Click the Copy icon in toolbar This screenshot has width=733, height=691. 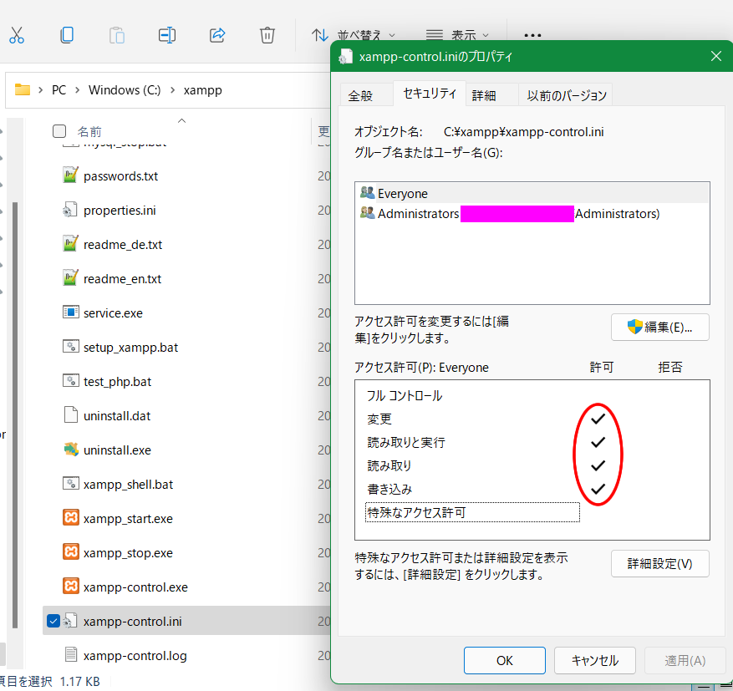(67, 35)
